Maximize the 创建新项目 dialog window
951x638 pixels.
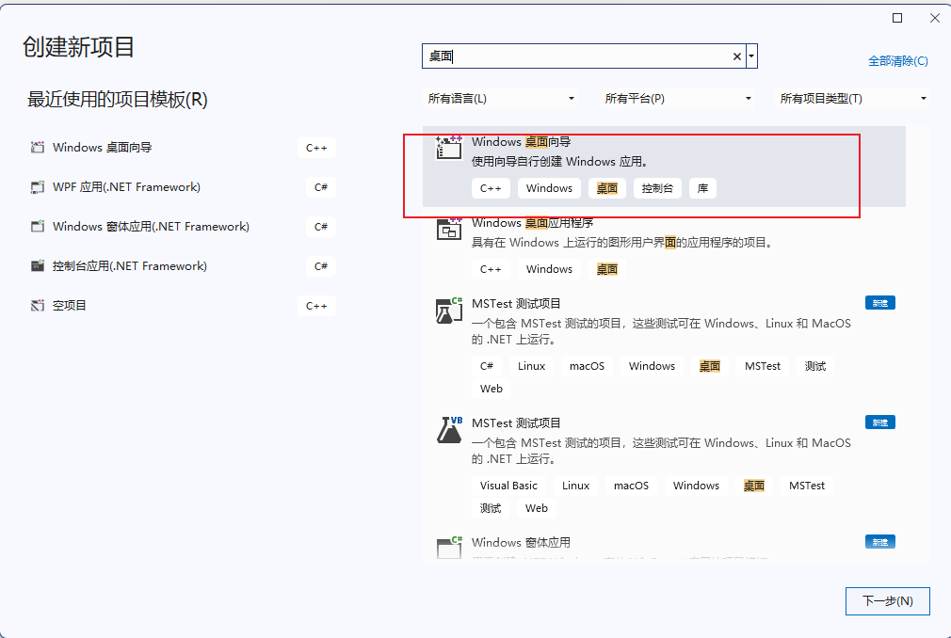coord(897,18)
